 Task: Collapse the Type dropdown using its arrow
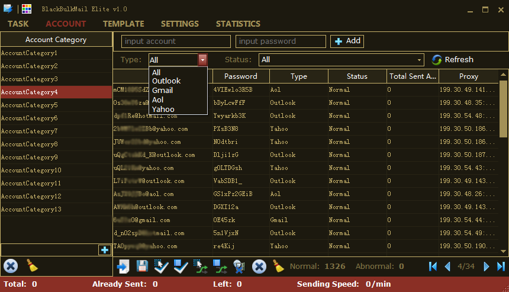(x=203, y=60)
